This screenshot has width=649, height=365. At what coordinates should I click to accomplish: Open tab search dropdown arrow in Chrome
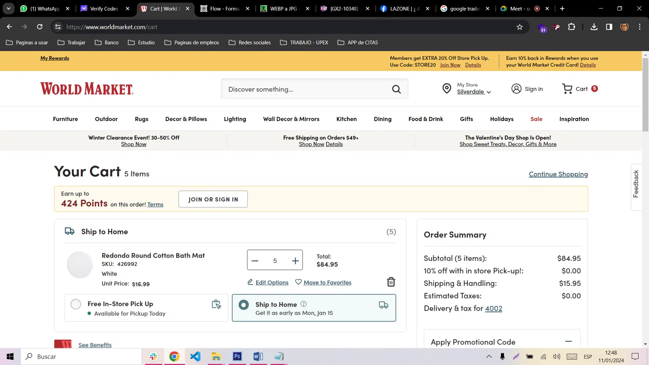[x=9, y=9]
